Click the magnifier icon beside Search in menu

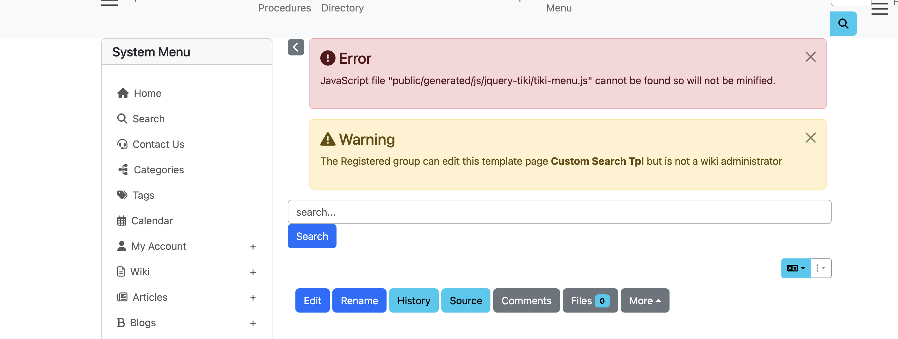click(x=122, y=119)
